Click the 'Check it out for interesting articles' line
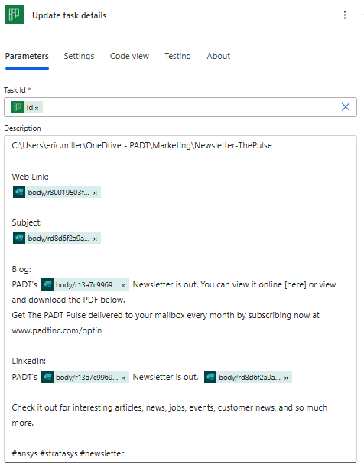This screenshot has height=474, width=364. [170, 407]
